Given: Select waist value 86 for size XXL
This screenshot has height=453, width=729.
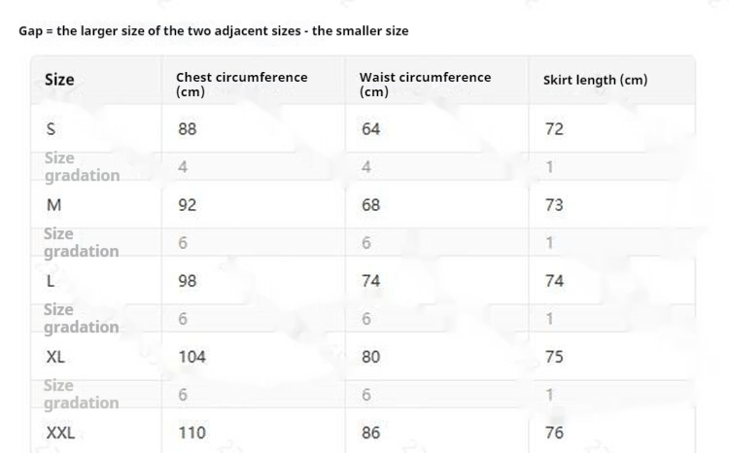Looking at the screenshot, I should (370, 433).
